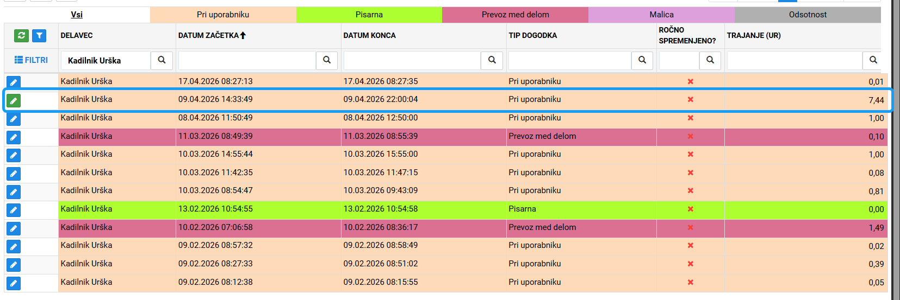900x300 pixels.
Task: Search icon for Datum konca filter
Action: [492, 60]
